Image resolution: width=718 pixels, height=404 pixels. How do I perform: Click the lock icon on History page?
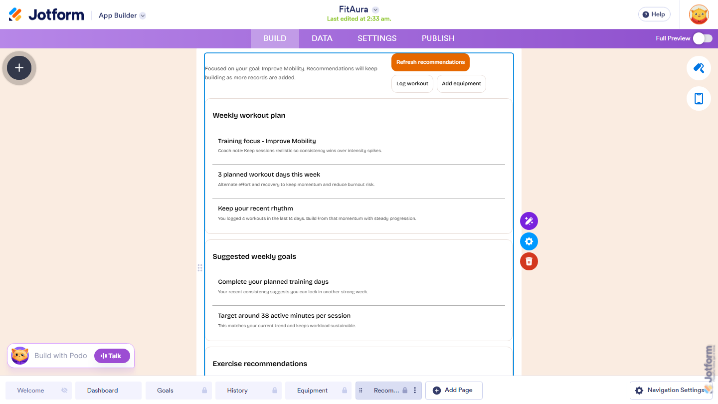click(275, 391)
